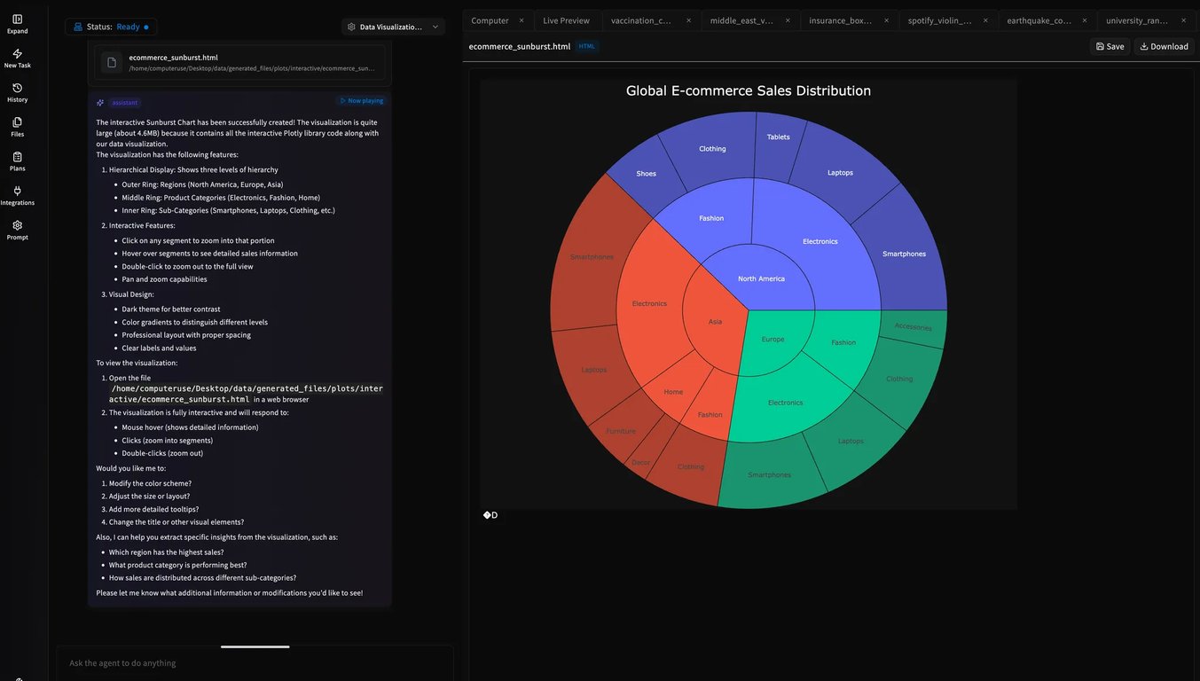Click the text 'Modify the color scheme?'
Viewport: 1200px width, 681px height.
[x=150, y=483]
